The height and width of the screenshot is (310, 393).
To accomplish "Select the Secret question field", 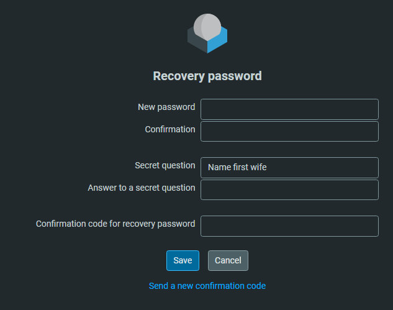I will (289, 168).
